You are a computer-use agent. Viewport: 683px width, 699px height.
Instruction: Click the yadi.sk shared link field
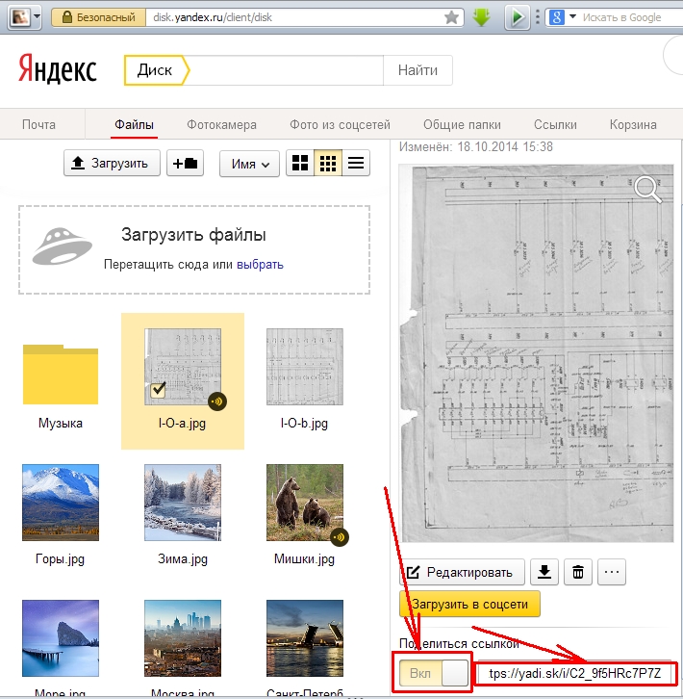(575, 671)
